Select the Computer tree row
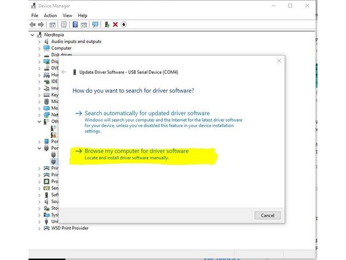This screenshot has height=260, width=346. (61, 48)
